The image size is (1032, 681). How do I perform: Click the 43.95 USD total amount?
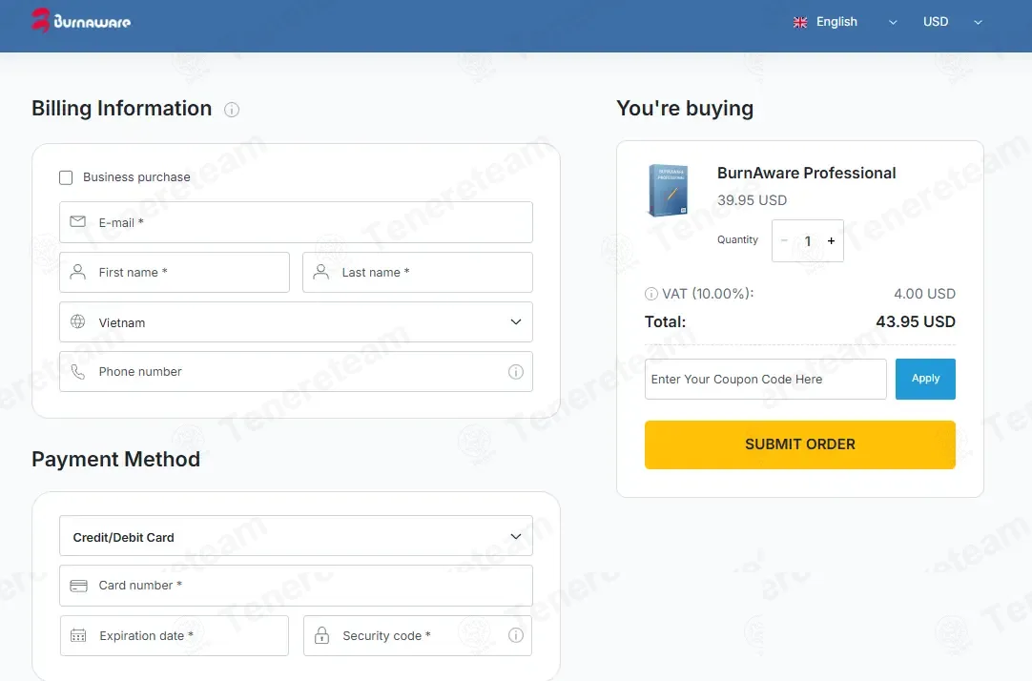coord(916,321)
